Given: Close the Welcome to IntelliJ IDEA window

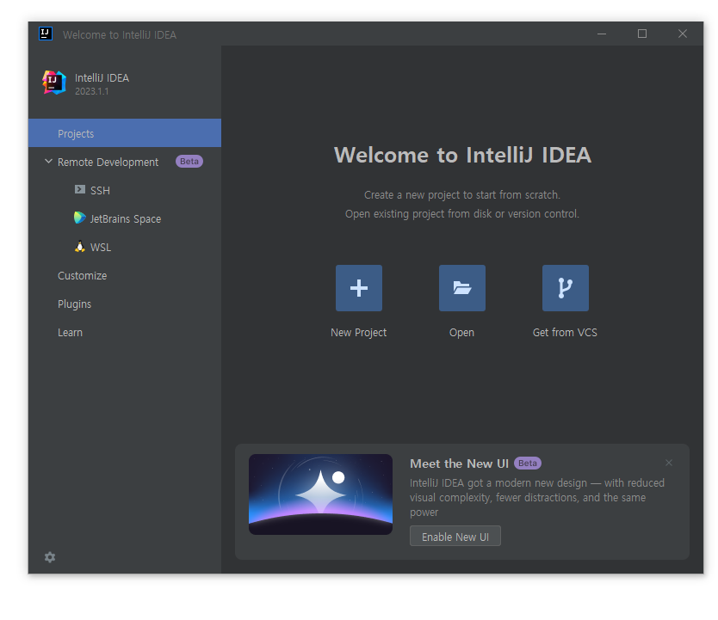Looking at the screenshot, I should coord(683,34).
